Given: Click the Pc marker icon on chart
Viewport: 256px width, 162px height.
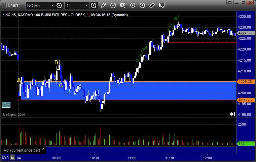Looking at the screenshot, I should click(6, 105).
